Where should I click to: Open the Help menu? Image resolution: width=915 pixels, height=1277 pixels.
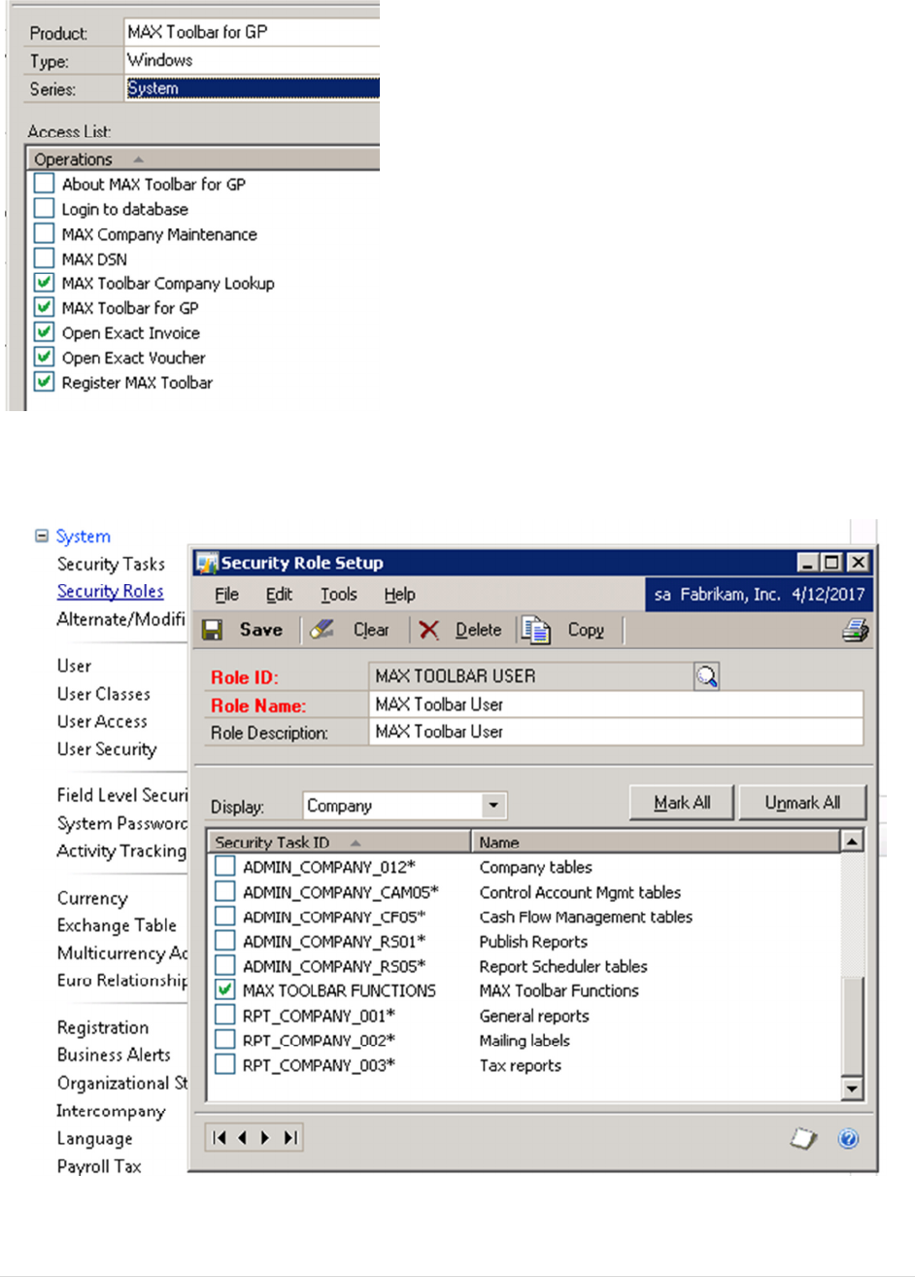(399, 595)
